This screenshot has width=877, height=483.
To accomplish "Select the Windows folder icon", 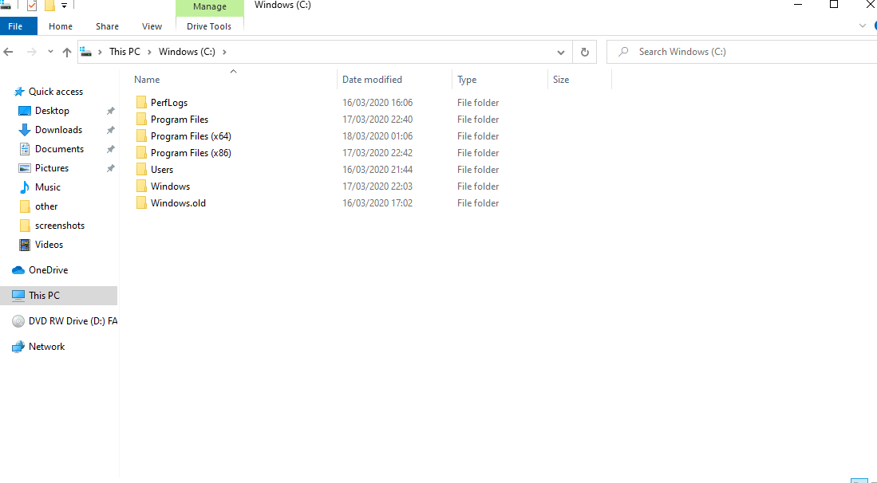I will 141,186.
